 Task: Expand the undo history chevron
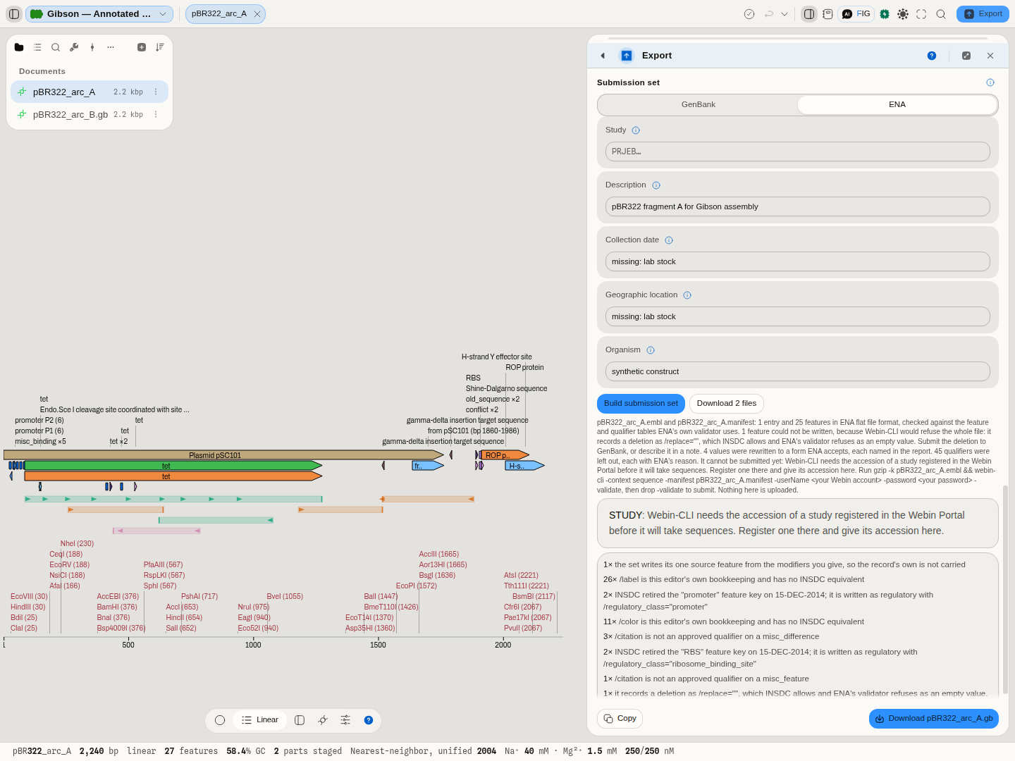click(785, 14)
